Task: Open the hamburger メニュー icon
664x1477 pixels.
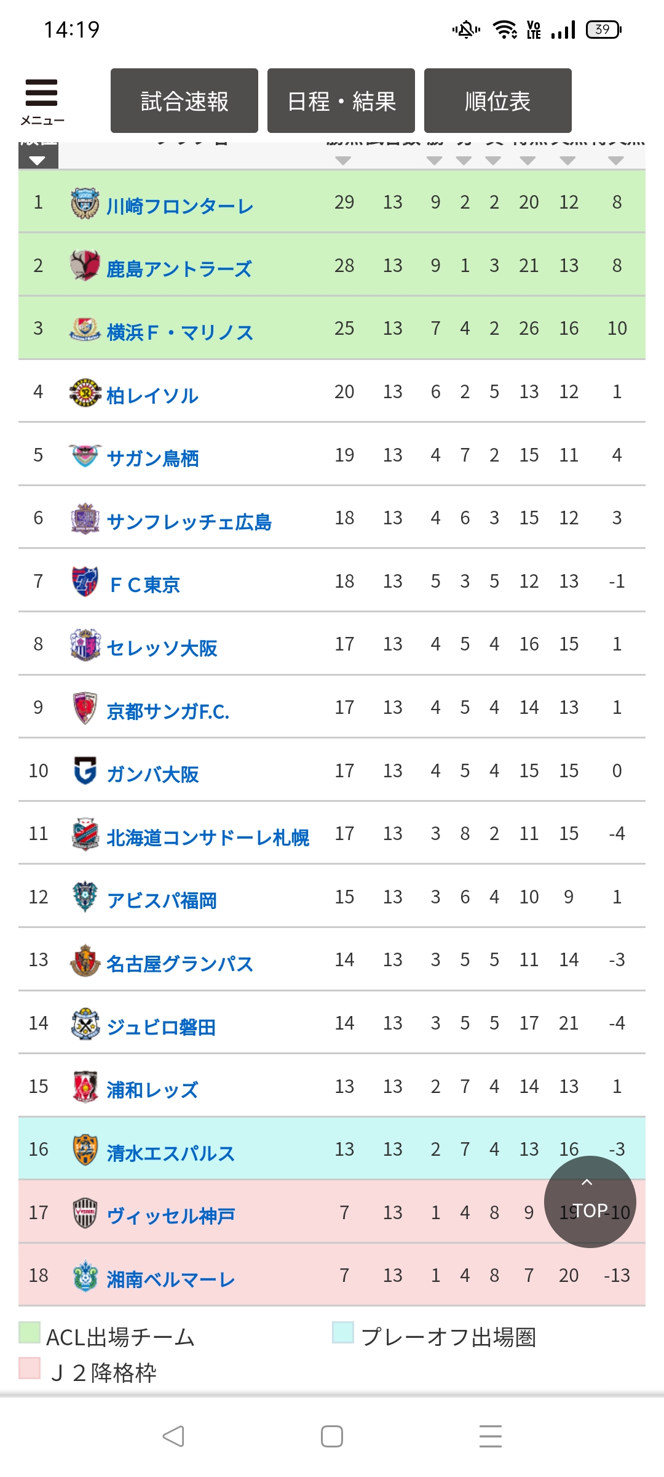Action: click(x=42, y=101)
